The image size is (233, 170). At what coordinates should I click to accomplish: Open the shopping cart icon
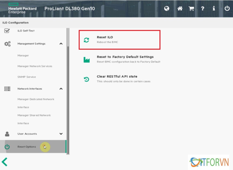191,9
